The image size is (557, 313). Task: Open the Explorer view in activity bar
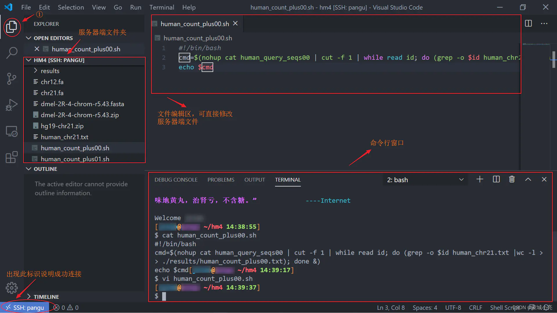click(12, 27)
